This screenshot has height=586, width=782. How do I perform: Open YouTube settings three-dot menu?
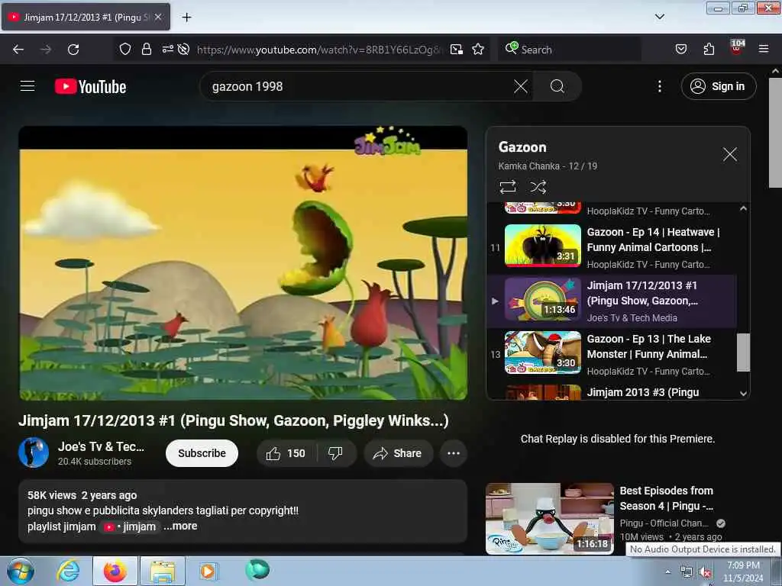click(x=659, y=86)
